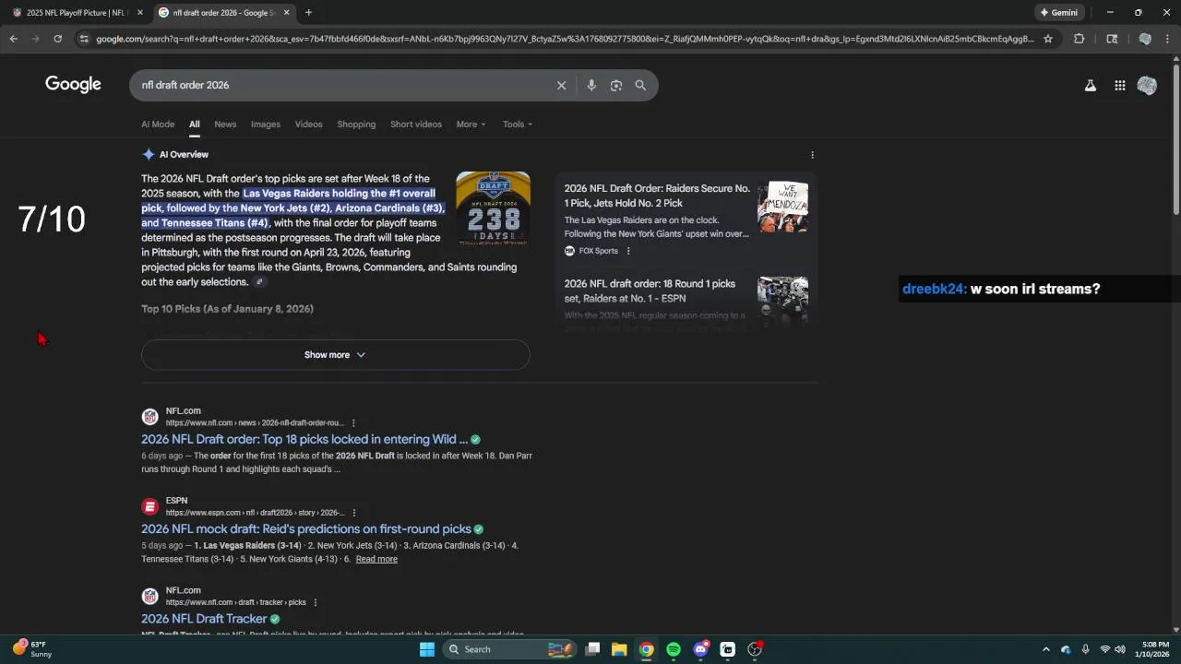Open site information icon in address bar
The width and height of the screenshot is (1181, 664).
pos(84,39)
